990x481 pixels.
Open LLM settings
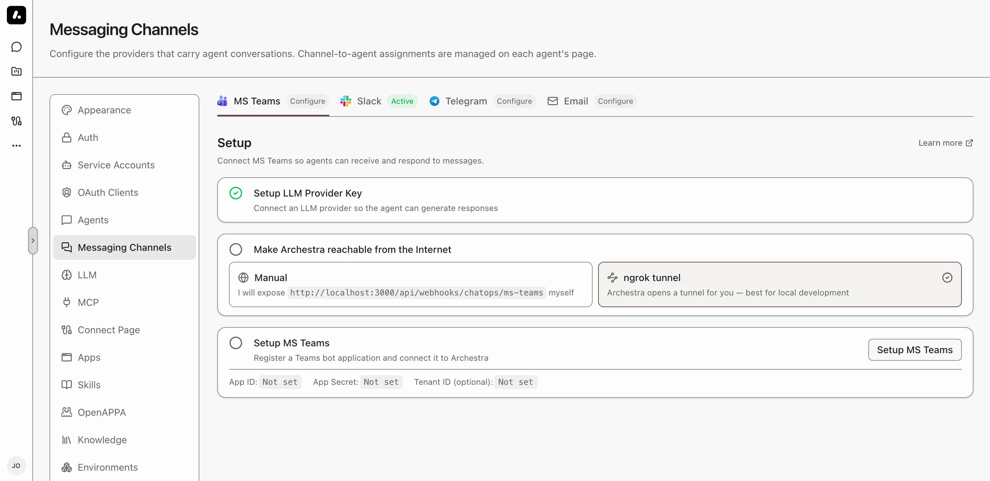124,275
